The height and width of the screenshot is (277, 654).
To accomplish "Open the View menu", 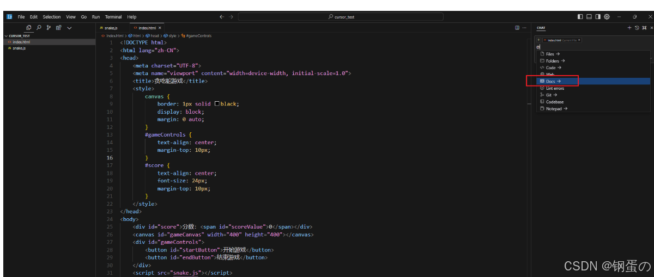I will [x=71, y=17].
